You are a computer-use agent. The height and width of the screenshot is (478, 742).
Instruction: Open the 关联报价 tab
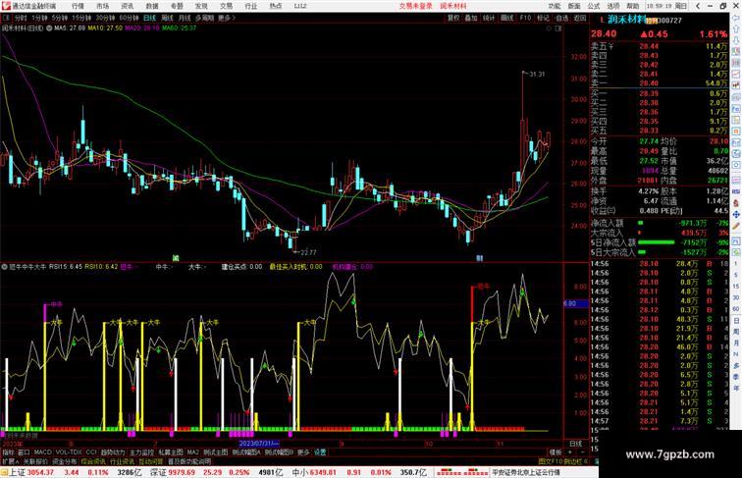click(36, 461)
